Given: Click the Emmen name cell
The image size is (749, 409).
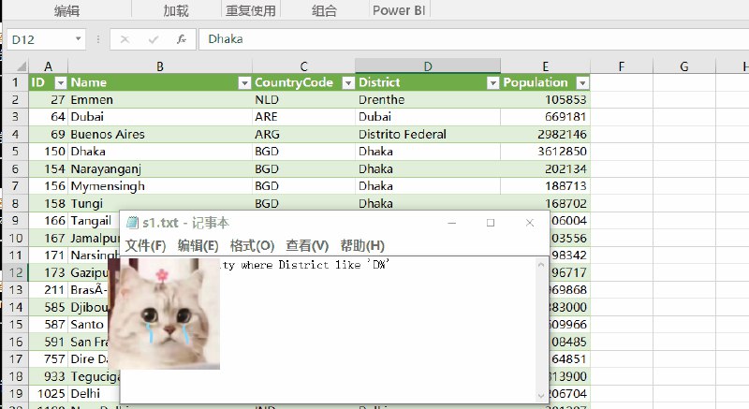Looking at the screenshot, I should (160, 100).
